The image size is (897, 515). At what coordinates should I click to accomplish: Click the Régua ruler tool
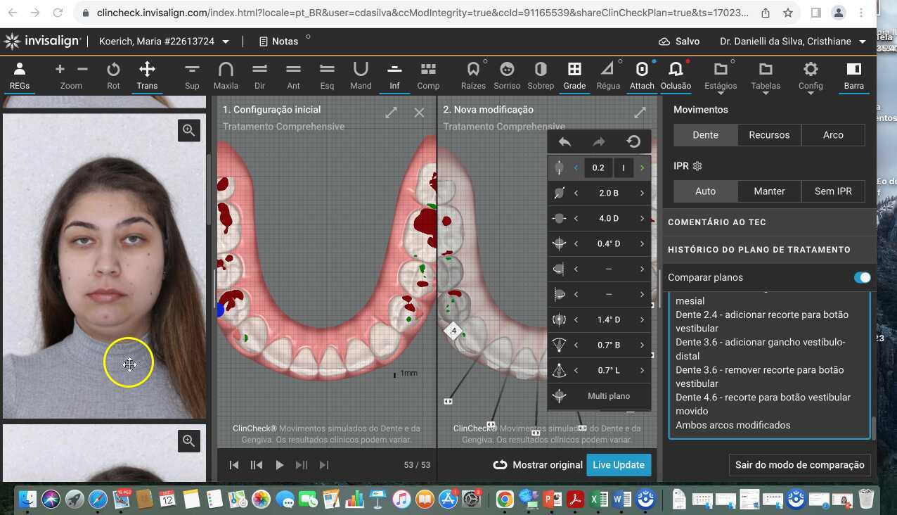608,75
